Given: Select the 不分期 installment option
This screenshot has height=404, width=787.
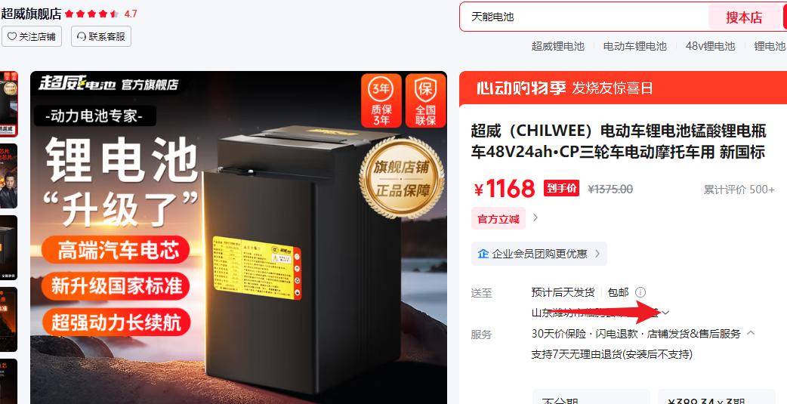Looking at the screenshot, I should coord(591,397).
